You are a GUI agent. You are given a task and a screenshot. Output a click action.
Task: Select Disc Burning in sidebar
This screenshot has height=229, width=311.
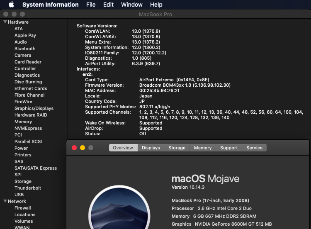(x=28, y=82)
